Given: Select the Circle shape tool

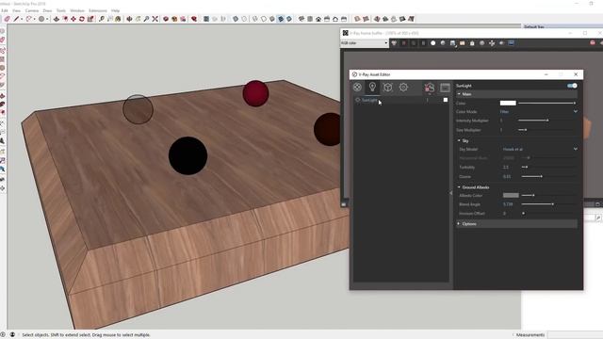Looking at the screenshot, I should click(x=41, y=19).
